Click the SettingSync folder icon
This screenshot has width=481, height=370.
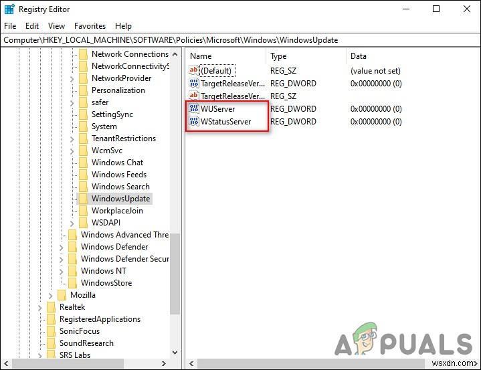tap(83, 114)
